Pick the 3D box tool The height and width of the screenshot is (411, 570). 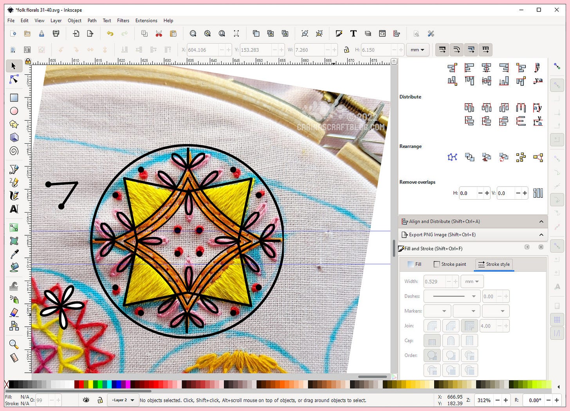[14, 138]
